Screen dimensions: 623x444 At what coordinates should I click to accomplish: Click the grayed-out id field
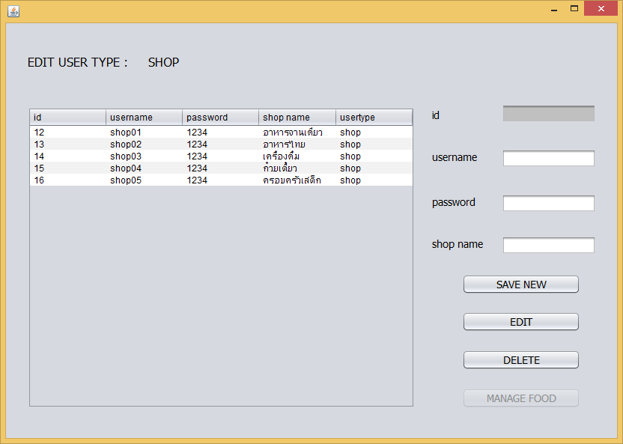[x=548, y=112]
